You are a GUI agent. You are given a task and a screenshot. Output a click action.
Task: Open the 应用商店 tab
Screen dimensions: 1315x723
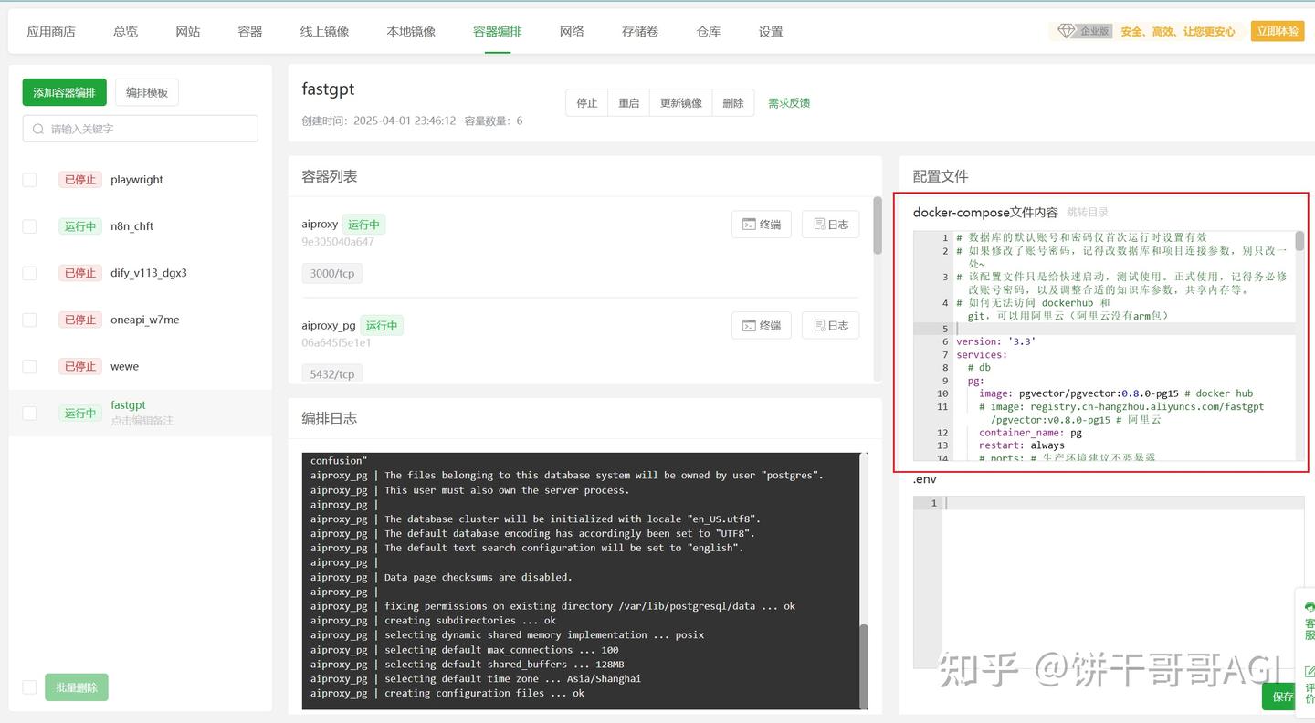(51, 30)
